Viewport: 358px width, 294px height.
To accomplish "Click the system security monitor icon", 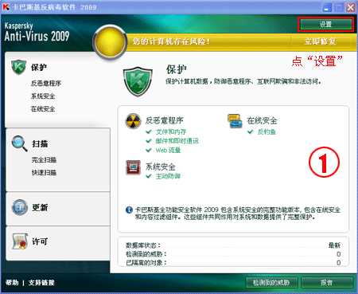I will pos(133,167).
